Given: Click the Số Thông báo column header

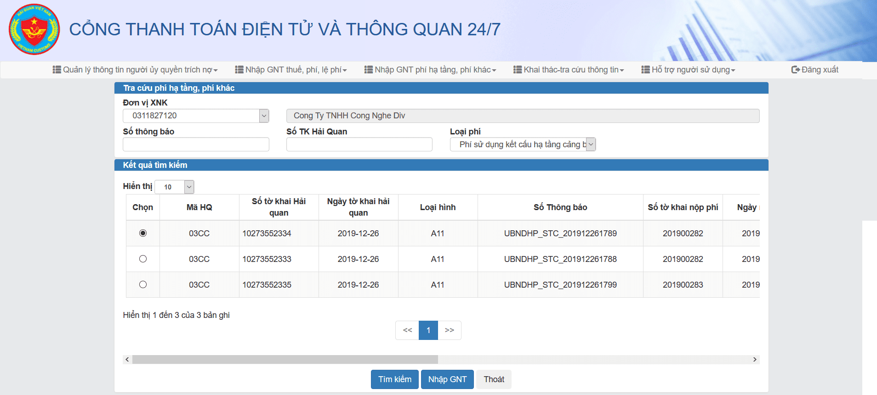Looking at the screenshot, I should 560,207.
